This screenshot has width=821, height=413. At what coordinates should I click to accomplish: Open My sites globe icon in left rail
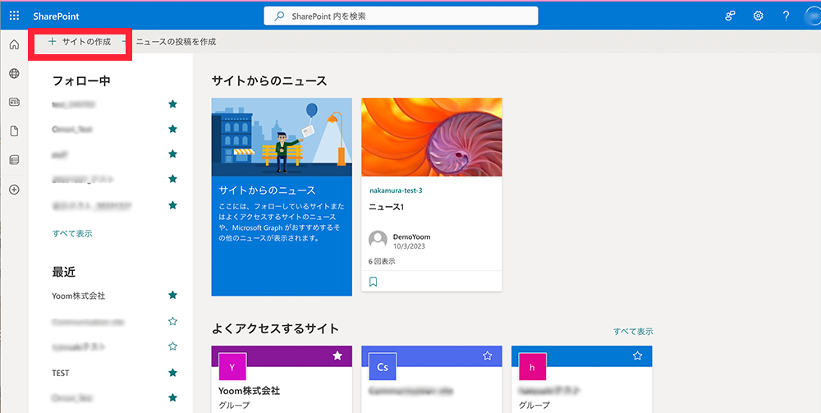pyautogui.click(x=14, y=73)
